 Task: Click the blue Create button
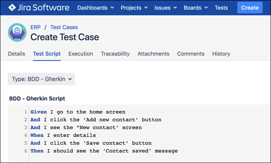(250, 8)
